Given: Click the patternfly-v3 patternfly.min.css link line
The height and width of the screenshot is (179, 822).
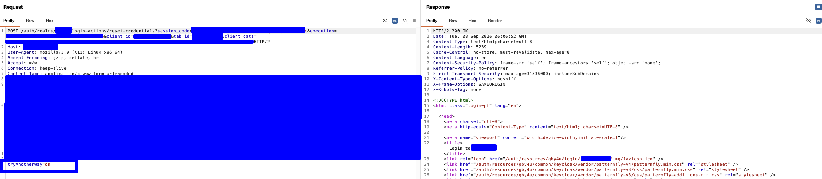Looking at the screenshot, I should coord(596,169).
